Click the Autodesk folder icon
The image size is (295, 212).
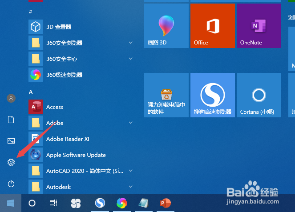[x=36, y=187]
